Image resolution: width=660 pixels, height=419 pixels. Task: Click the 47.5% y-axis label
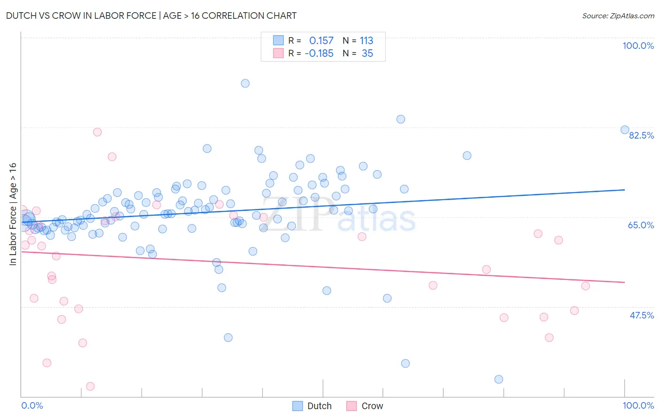click(x=642, y=315)
